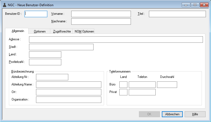Image resolution: width=211 pixels, height=122 pixels.
Task: Open help with the Hilfe button
Action: 195,114
